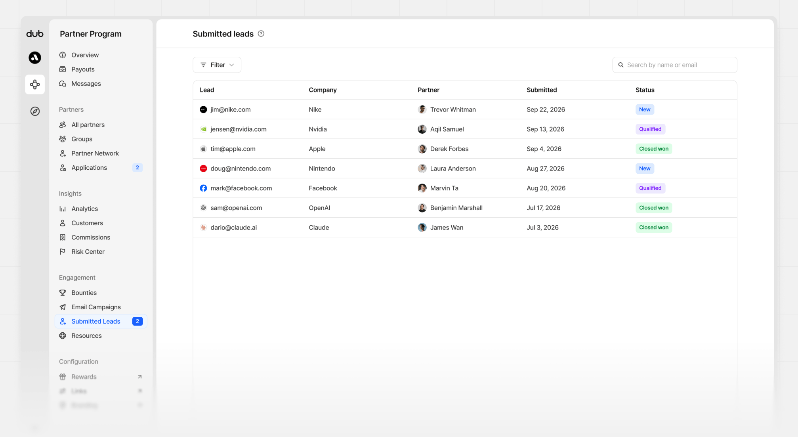Click Qualified badge in Nvidia row
The image size is (798, 437).
click(x=650, y=129)
